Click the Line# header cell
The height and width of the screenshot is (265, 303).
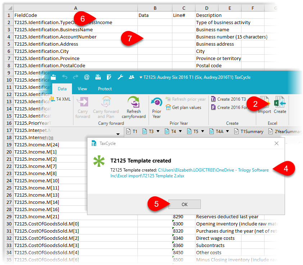click(x=184, y=15)
